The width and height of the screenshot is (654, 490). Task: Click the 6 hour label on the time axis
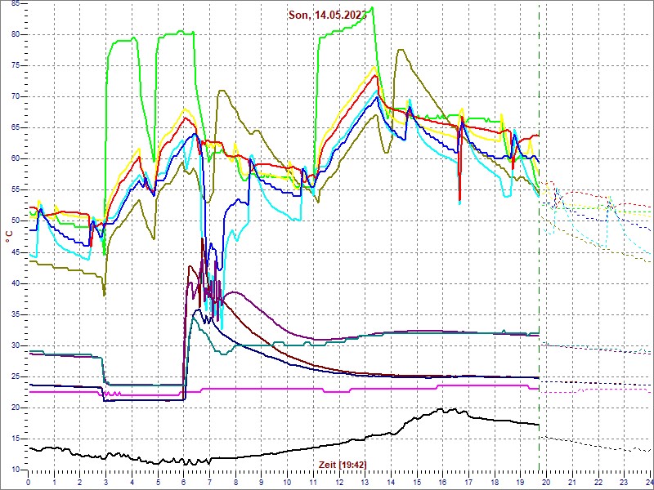184,482
